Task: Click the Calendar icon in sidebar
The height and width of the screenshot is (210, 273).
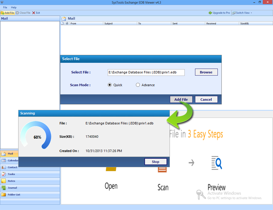Action: pos(3,160)
